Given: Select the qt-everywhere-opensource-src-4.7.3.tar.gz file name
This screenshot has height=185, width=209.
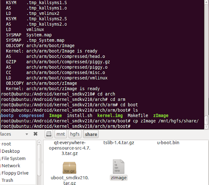Looking at the screenshot, I should pyautogui.click(x=70, y=148).
